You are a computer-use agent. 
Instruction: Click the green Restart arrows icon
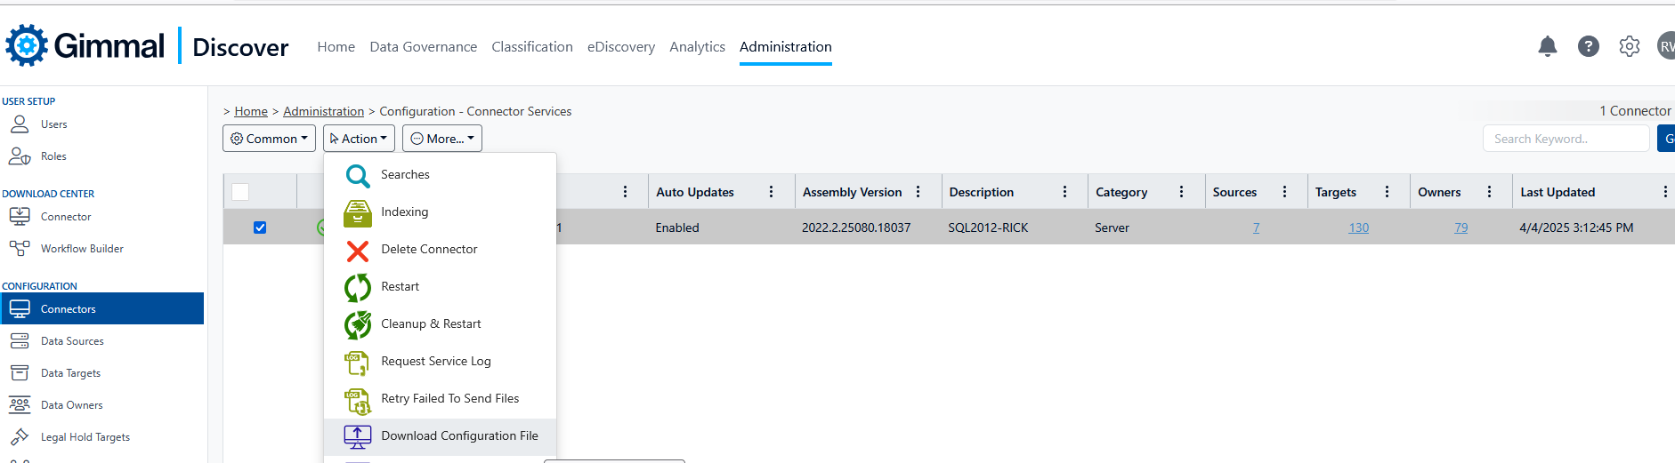tap(358, 288)
